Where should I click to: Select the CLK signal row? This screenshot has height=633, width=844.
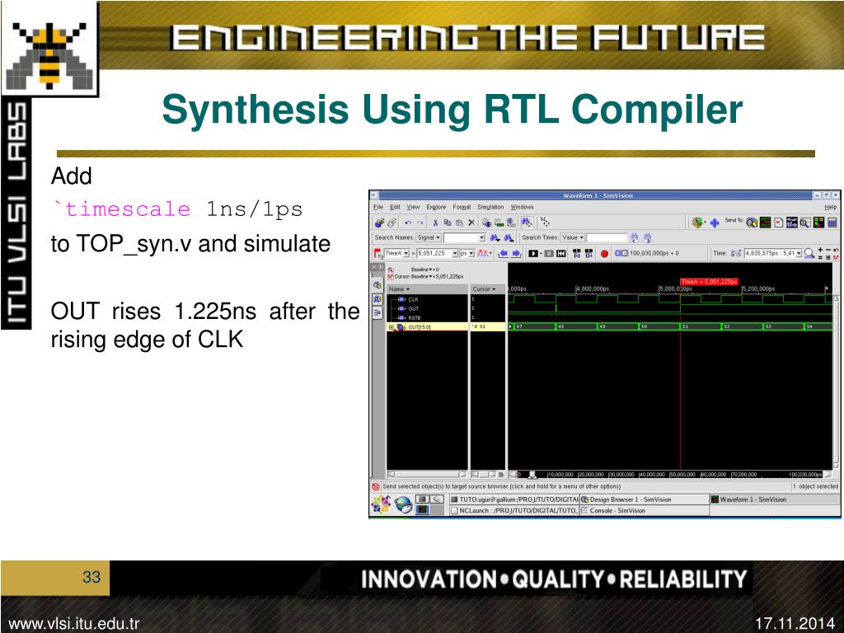pyautogui.click(x=428, y=299)
